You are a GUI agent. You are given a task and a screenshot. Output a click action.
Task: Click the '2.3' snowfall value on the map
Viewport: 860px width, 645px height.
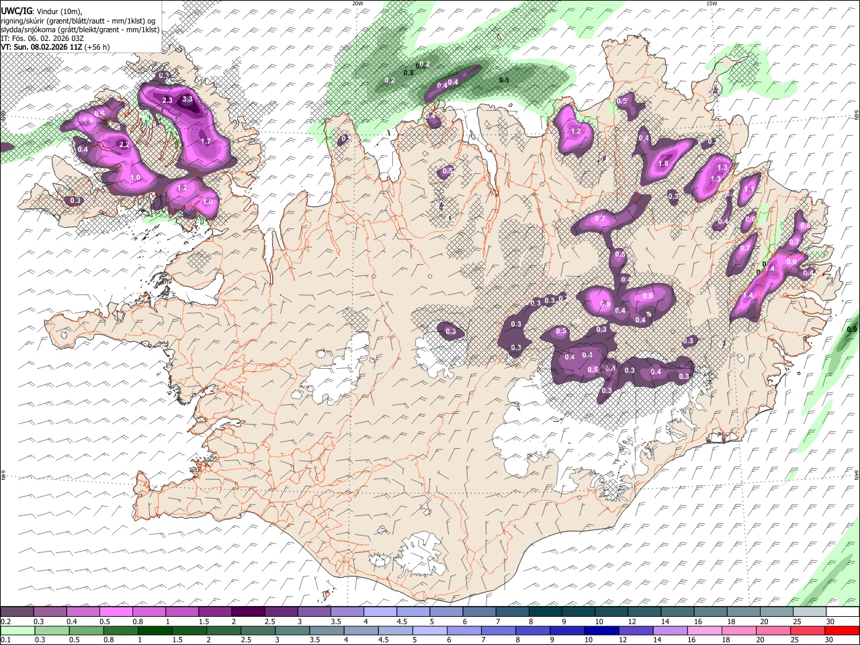tap(167, 100)
